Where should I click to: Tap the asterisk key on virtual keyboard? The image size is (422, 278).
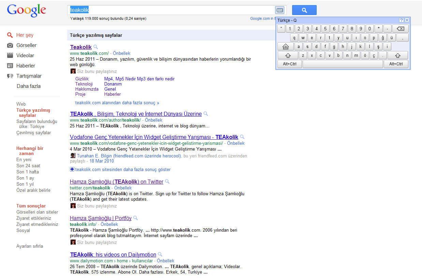[378, 29]
